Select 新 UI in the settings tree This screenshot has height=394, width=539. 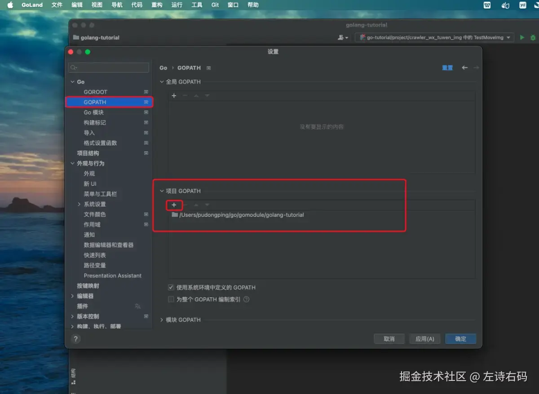point(90,184)
